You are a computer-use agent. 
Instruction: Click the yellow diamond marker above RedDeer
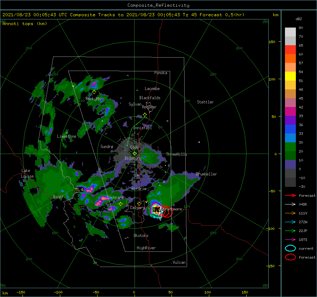145,115
